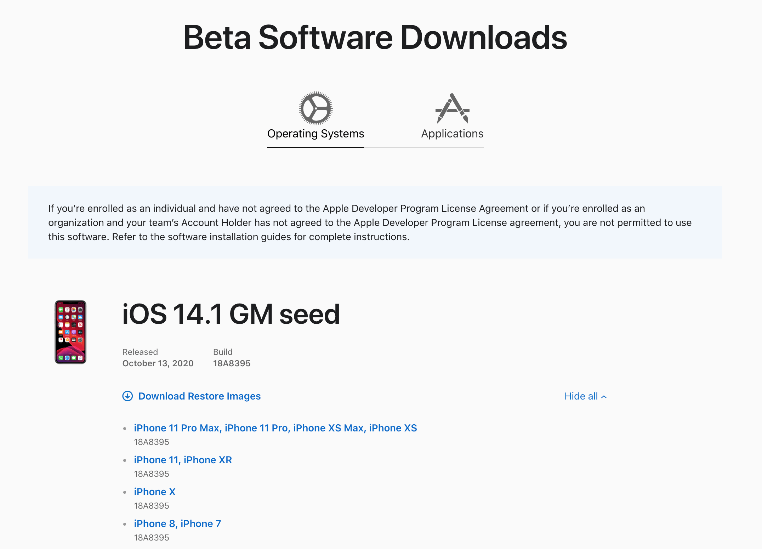The width and height of the screenshot is (762, 549).
Task: Click the license agreement notice text box
Action: click(375, 222)
